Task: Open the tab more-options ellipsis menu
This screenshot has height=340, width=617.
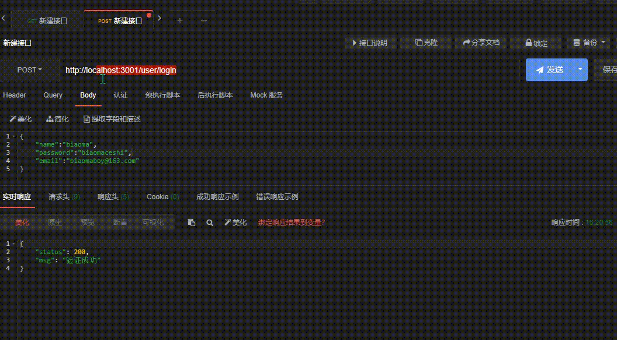Action: coord(204,20)
